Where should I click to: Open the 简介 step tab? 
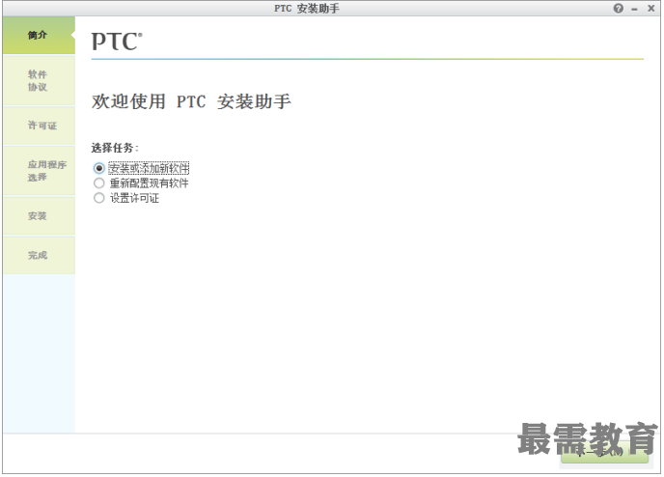tap(39, 35)
